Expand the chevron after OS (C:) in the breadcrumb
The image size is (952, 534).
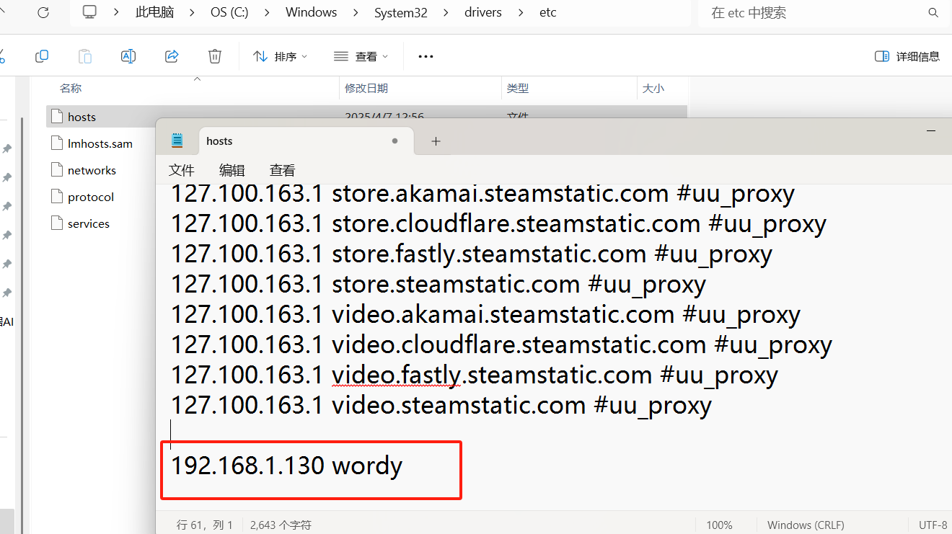click(x=267, y=12)
